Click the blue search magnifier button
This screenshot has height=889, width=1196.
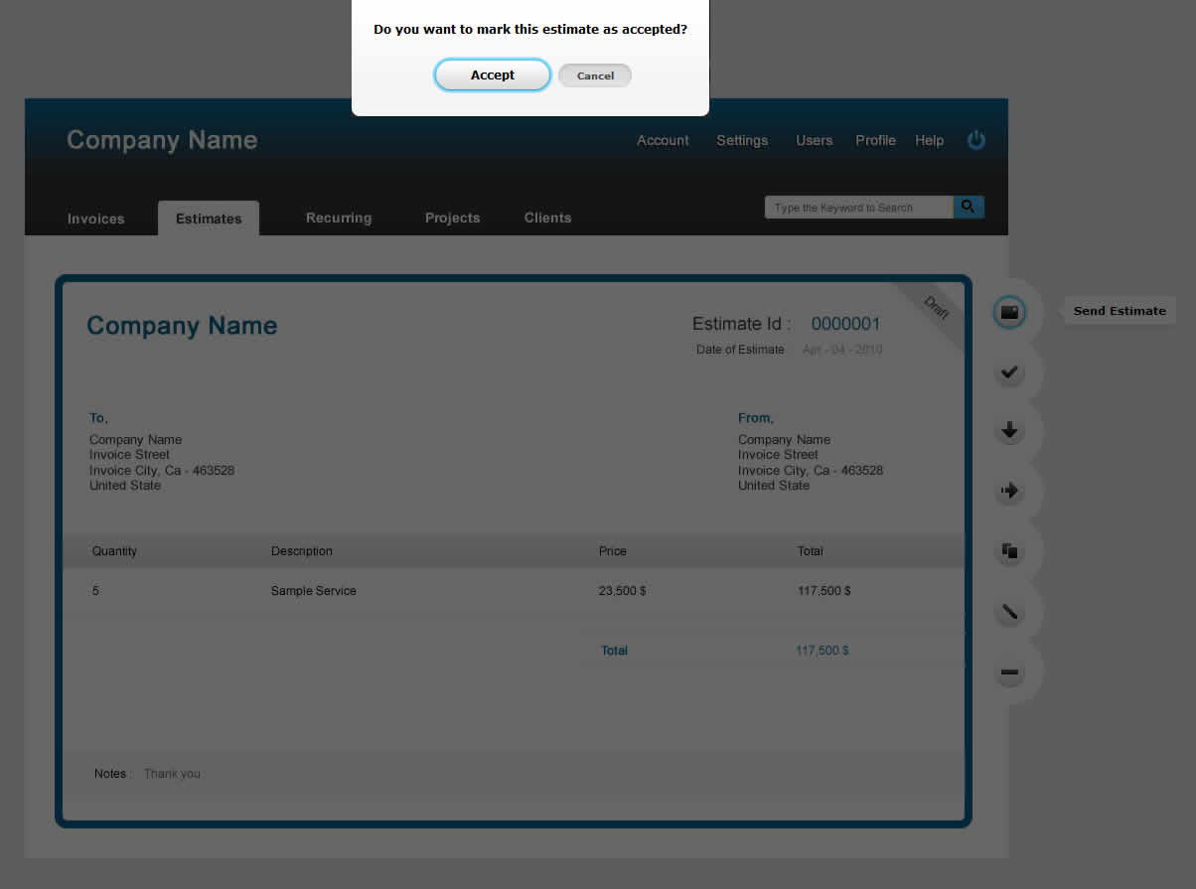(969, 207)
